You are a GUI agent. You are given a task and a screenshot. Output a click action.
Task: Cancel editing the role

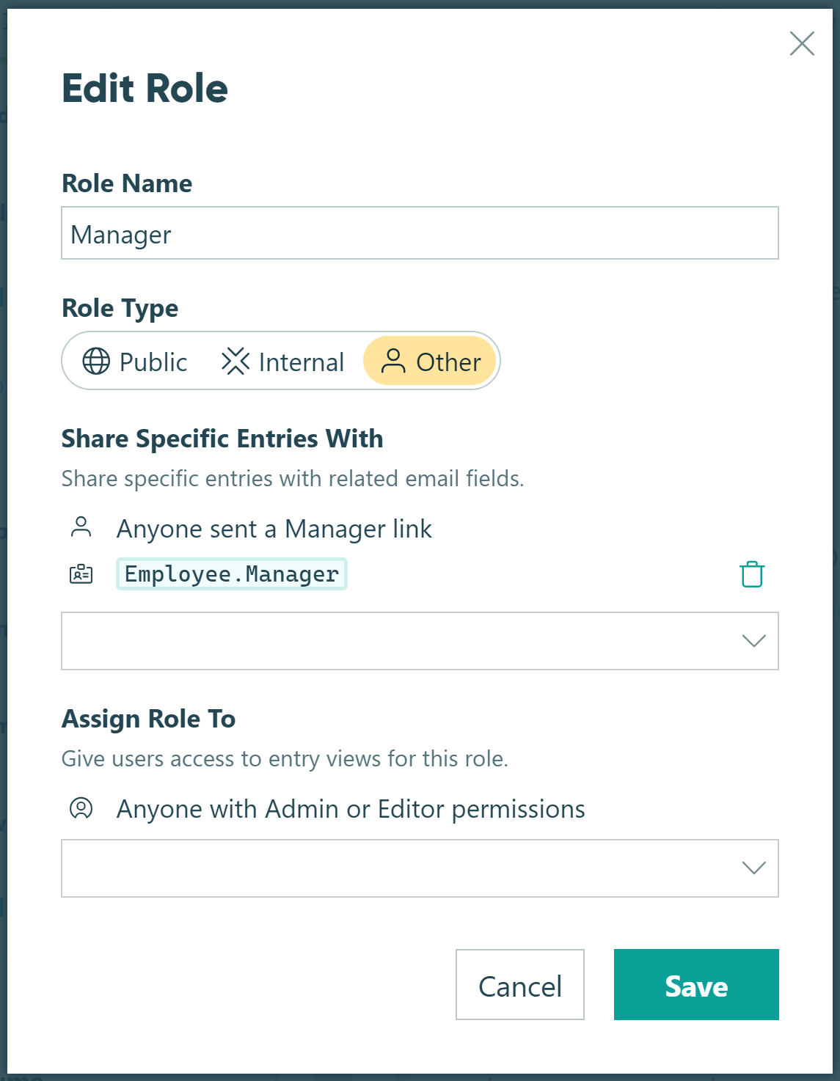(519, 985)
